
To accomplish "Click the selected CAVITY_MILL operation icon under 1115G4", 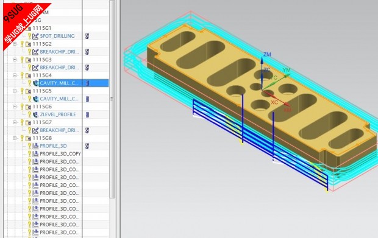I will [x=35, y=83].
